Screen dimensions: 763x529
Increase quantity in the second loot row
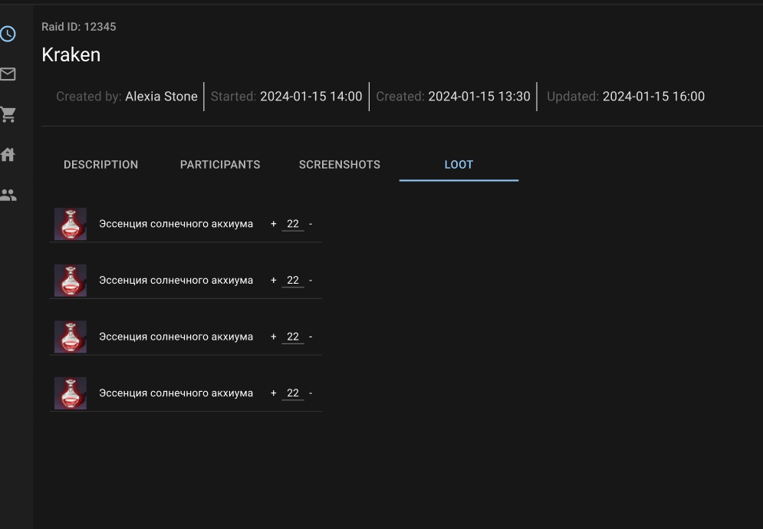[x=273, y=281]
